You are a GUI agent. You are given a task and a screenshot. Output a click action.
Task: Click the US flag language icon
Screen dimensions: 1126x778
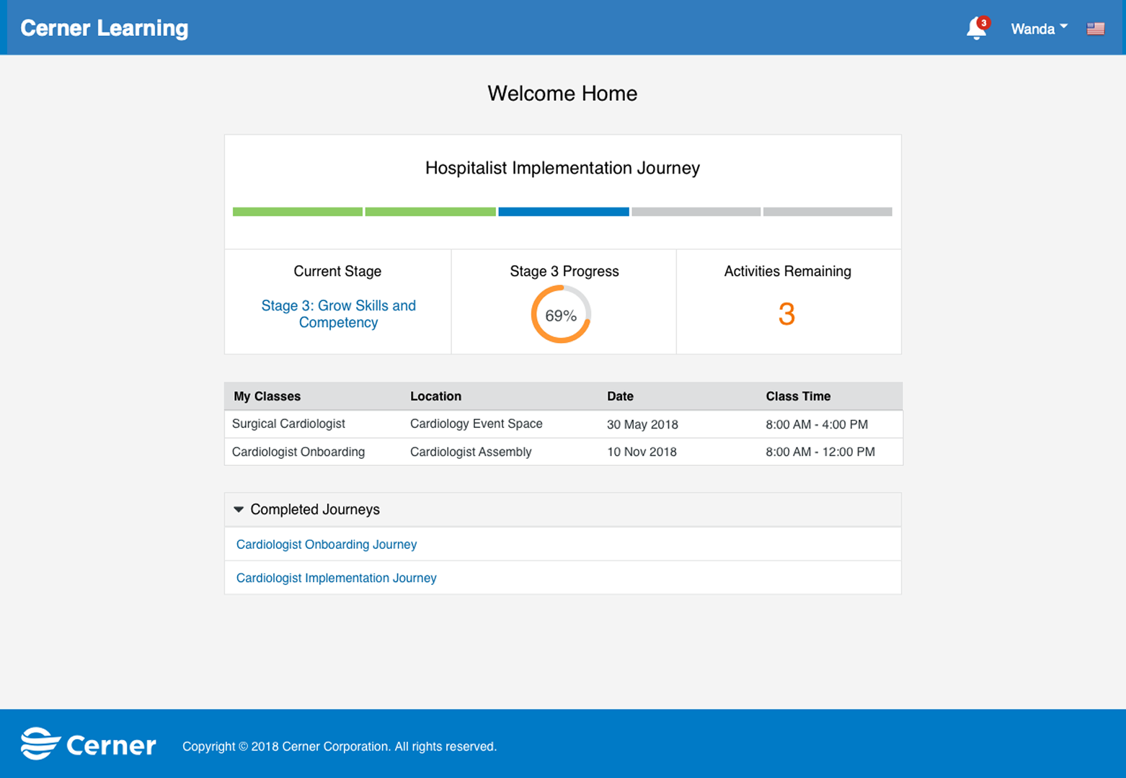pos(1096,29)
